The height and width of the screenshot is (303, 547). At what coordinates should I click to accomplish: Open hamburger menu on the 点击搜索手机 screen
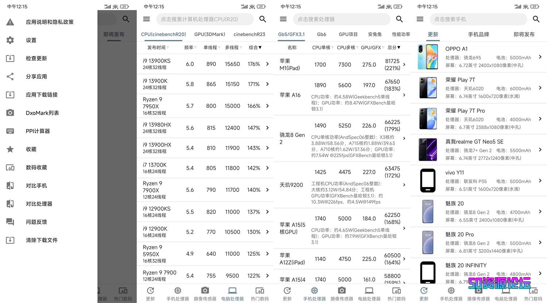420,19
